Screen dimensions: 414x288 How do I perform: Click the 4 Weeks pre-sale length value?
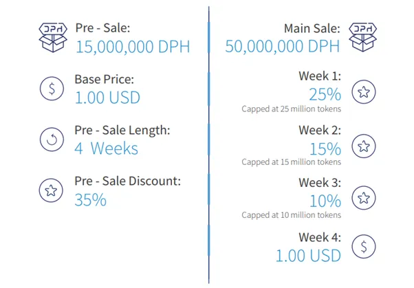coord(106,148)
